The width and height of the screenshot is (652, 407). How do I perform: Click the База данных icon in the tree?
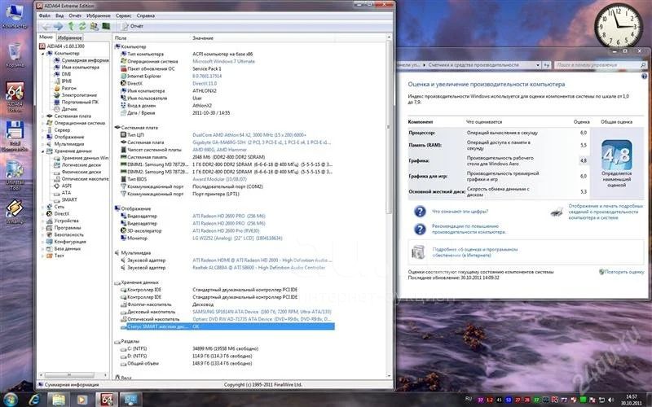point(50,249)
